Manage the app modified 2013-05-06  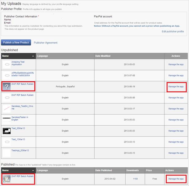[176, 98]
